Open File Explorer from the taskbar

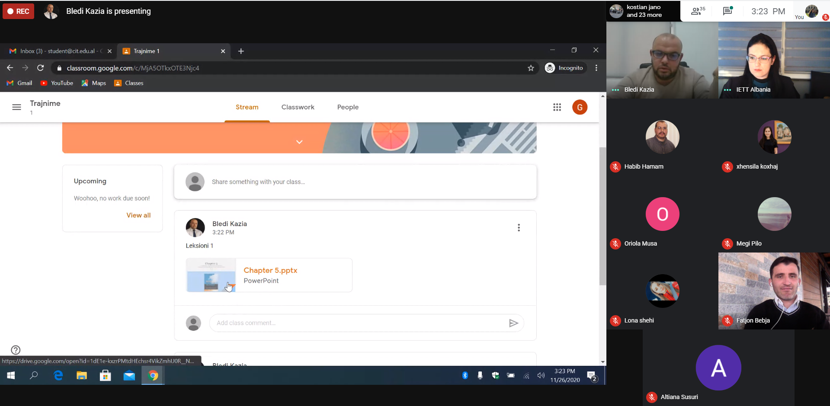click(x=82, y=376)
